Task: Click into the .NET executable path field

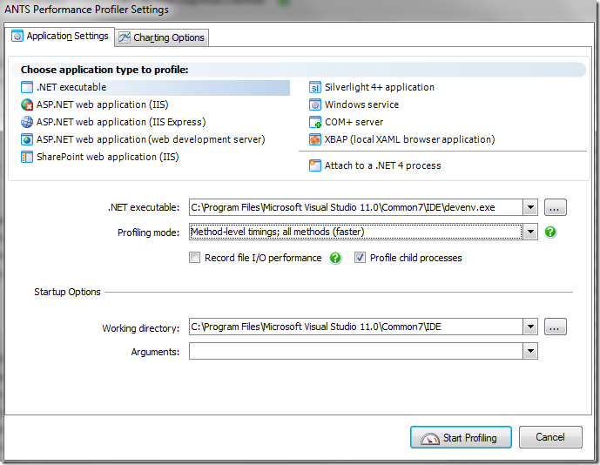Action: click(356, 208)
